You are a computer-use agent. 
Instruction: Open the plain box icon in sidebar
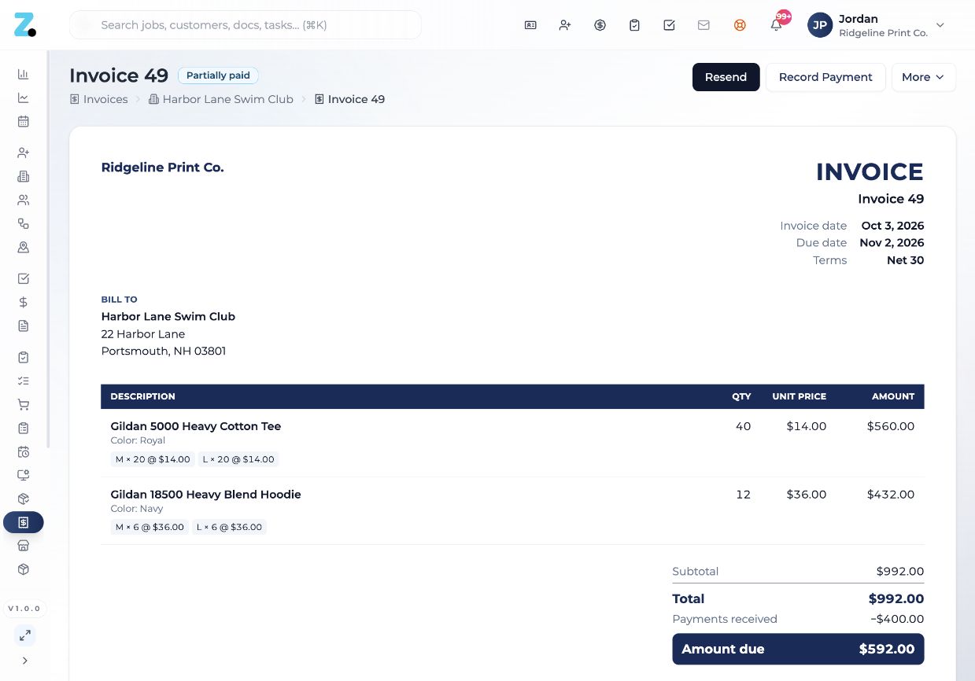24,569
